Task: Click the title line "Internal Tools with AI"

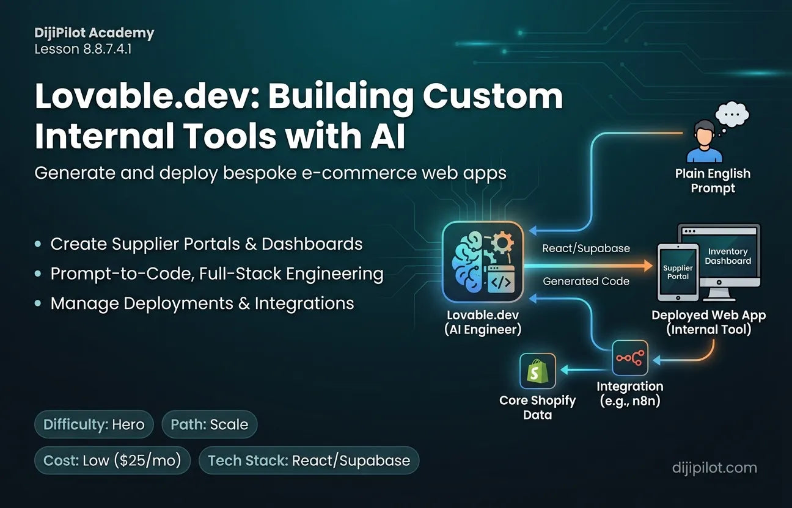Action: click(x=220, y=136)
